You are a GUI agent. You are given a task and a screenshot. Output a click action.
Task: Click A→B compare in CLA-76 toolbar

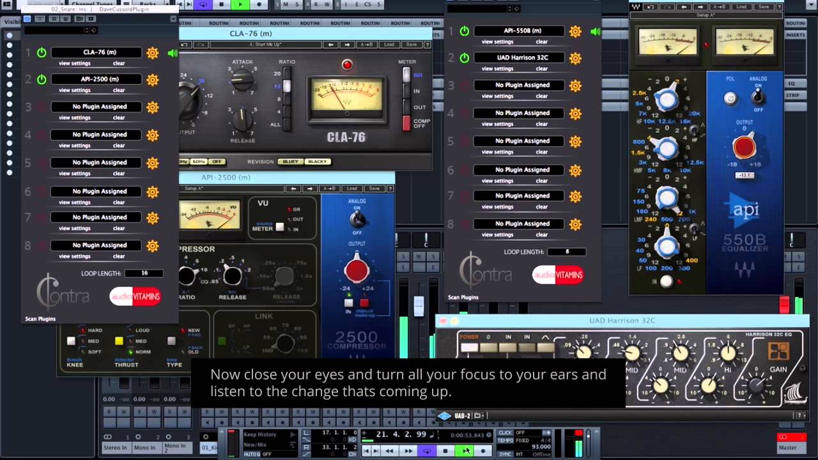click(x=366, y=45)
